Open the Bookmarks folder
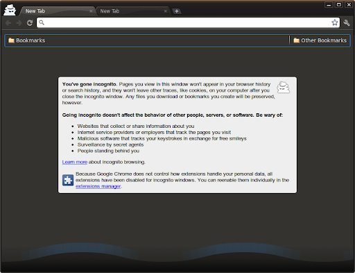The image size is (355, 273). click(x=27, y=40)
